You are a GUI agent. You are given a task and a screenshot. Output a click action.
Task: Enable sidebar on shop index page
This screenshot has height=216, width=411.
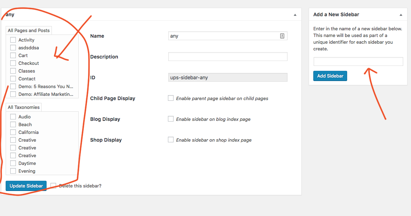coord(171,140)
